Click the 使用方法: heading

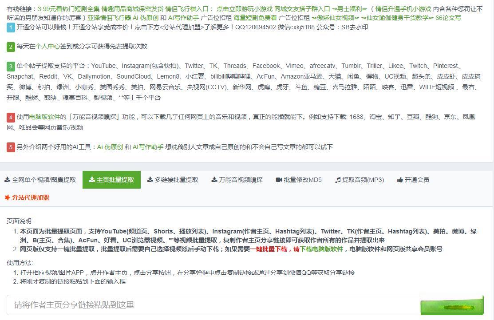click(x=20, y=263)
